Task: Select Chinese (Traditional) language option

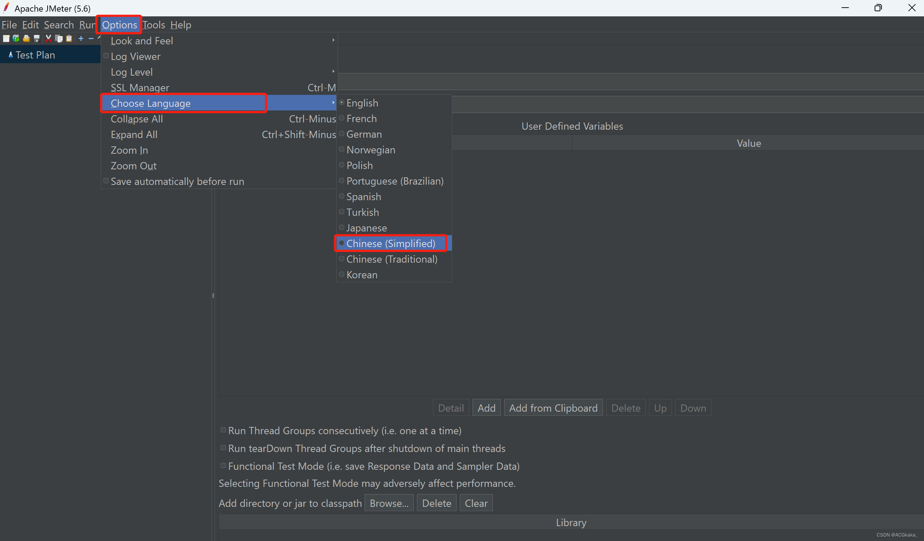Action: point(394,259)
